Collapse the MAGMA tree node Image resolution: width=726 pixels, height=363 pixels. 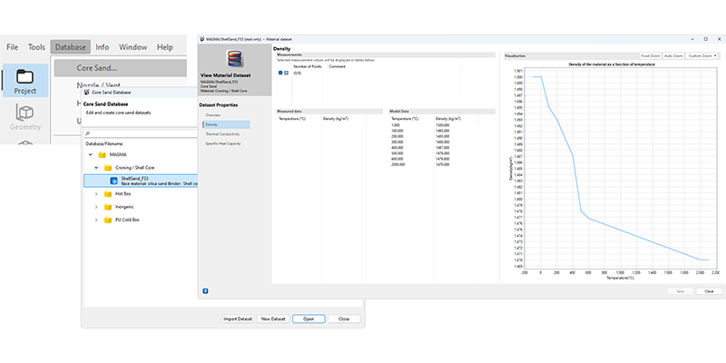(90, 154)
